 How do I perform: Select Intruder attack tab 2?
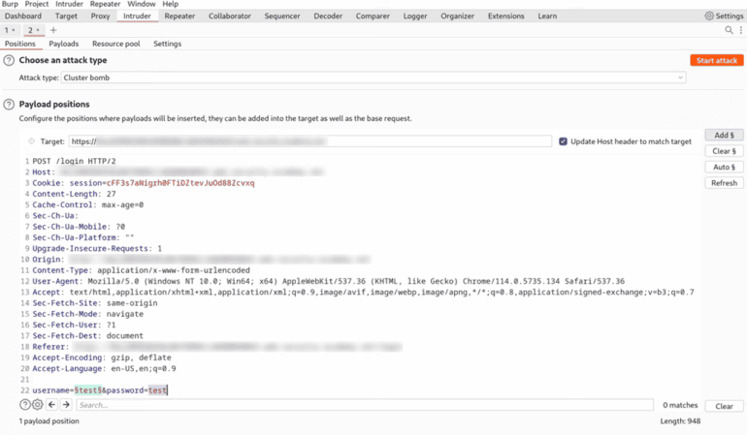pos(33,30)
